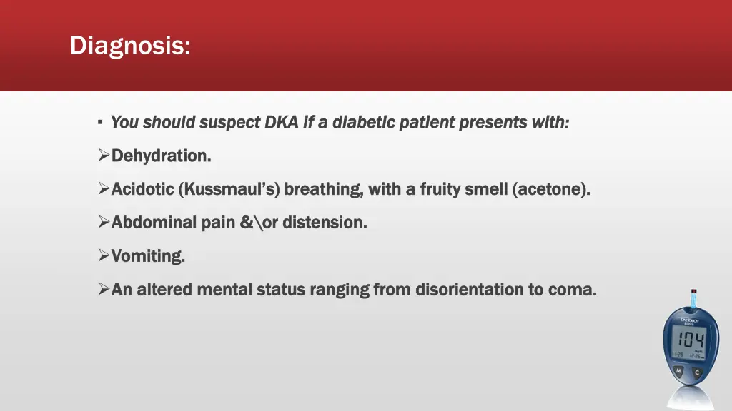Screen dimensions: 732x411
Task: Click the square bullet before 'You should suspect'
Action: (99, 123)
